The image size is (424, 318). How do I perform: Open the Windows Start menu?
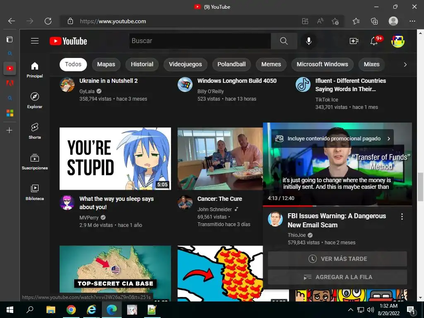click(x=10, y=310)
